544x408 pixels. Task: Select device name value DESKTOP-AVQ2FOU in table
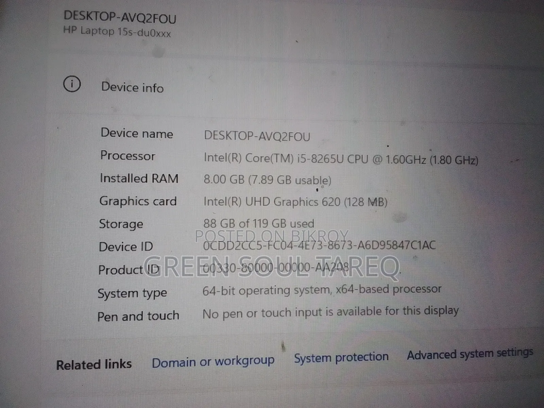click(257, 136)
